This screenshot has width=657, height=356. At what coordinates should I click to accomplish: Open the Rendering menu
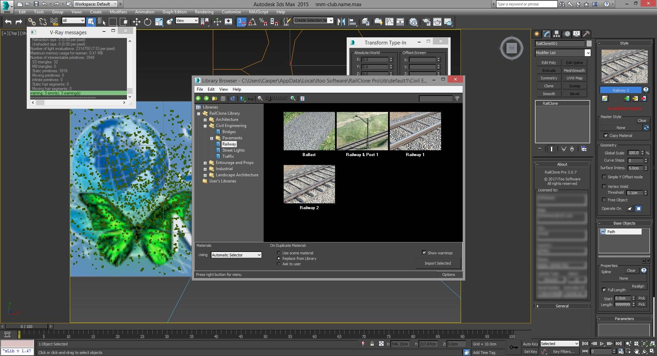point(204,12)
